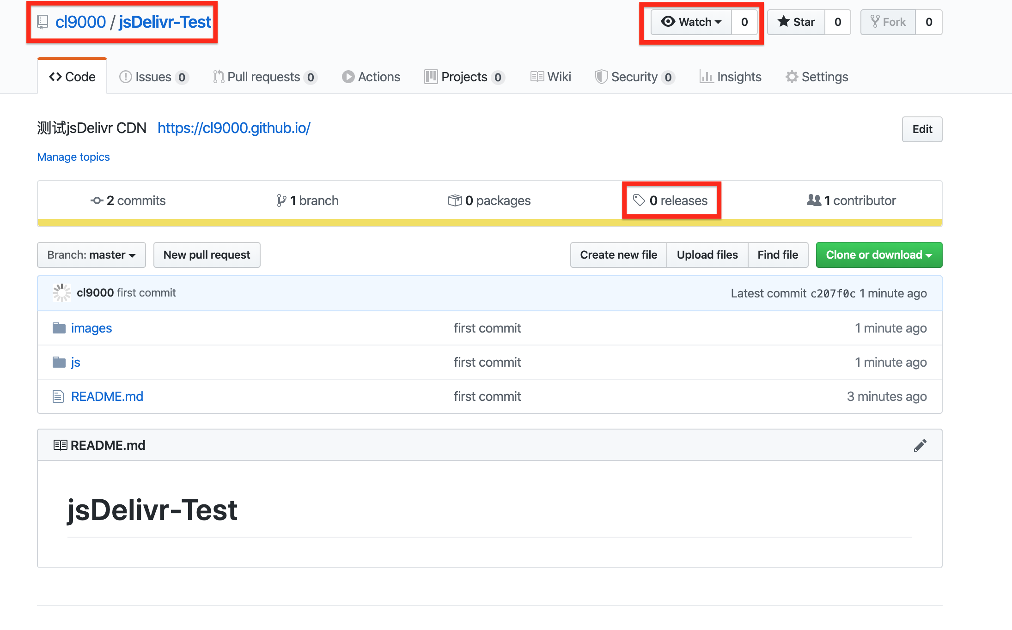The height and width of the screenshot is (630, 1012).
Task: Click the tag icon next to 0 releases
Action: [x=639, y=200]
